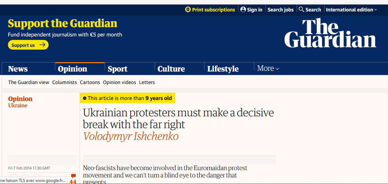This screenshot has height=184, width=388.
Task: Click the clock icon on article age notice
Action: pos(84,98)
